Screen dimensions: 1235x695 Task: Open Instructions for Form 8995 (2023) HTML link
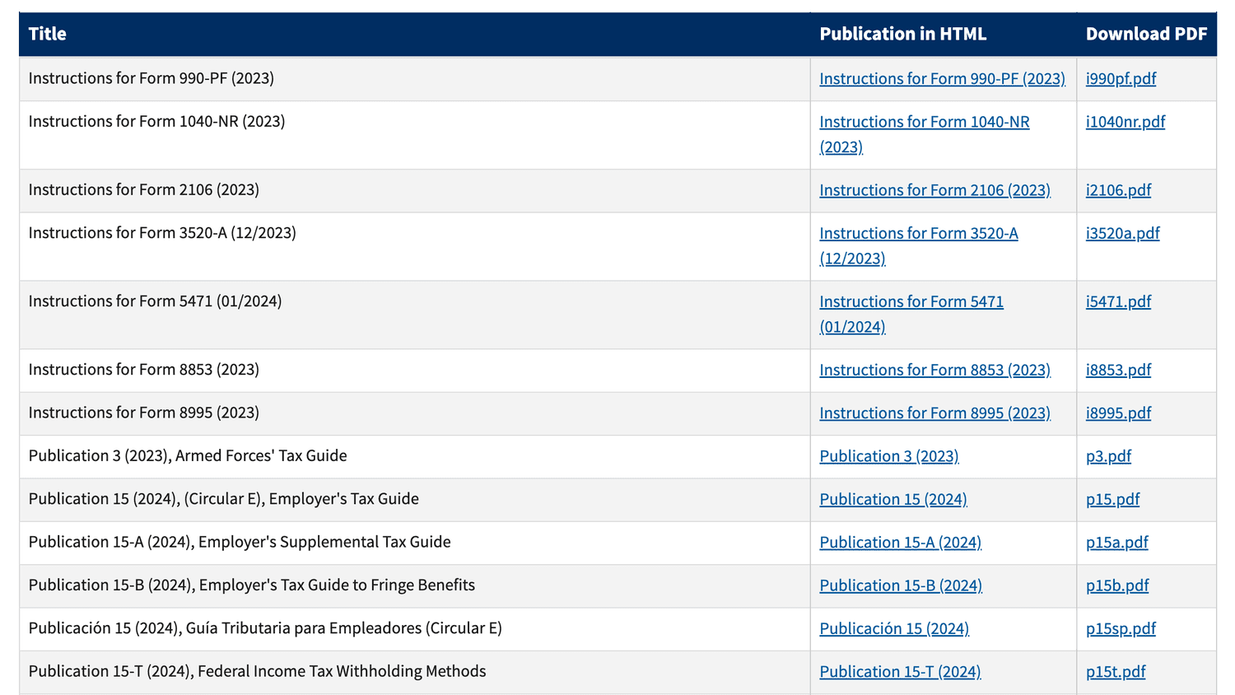coord(934,413)
